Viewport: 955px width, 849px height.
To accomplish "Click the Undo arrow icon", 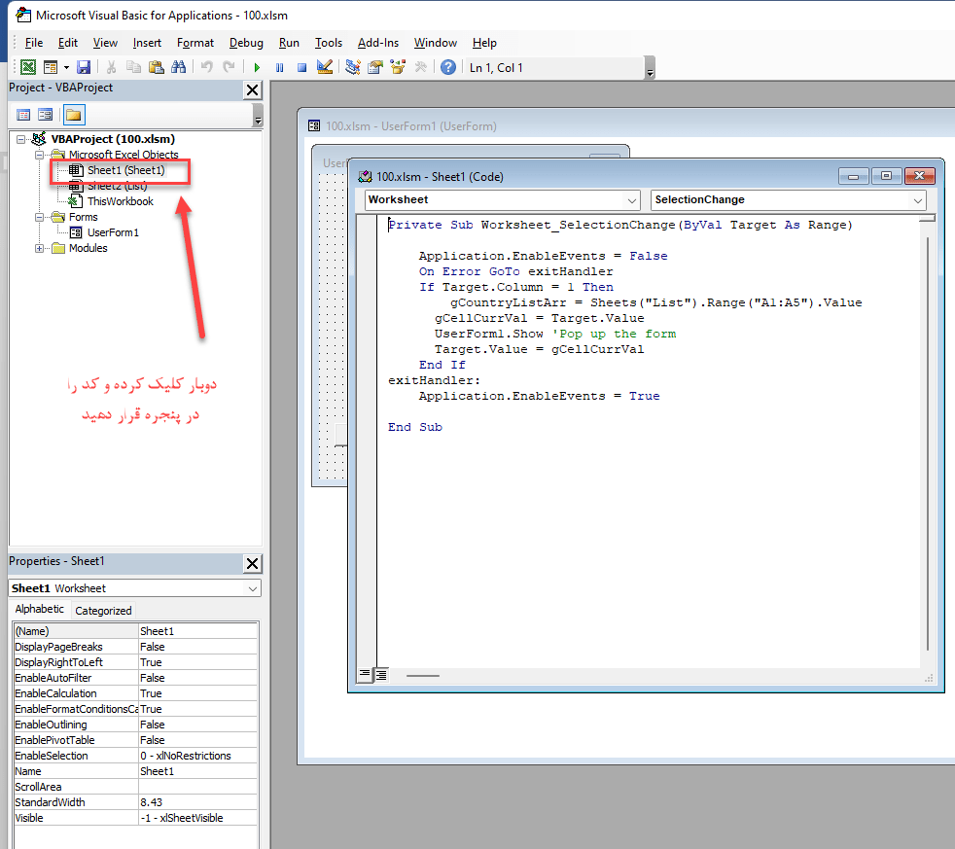I will [207, 67].
